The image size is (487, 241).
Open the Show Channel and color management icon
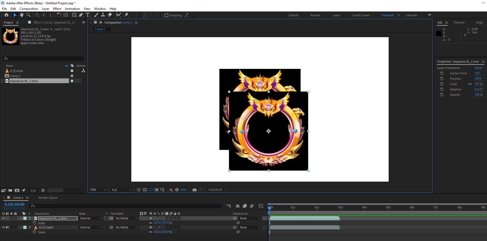[171, 190]
